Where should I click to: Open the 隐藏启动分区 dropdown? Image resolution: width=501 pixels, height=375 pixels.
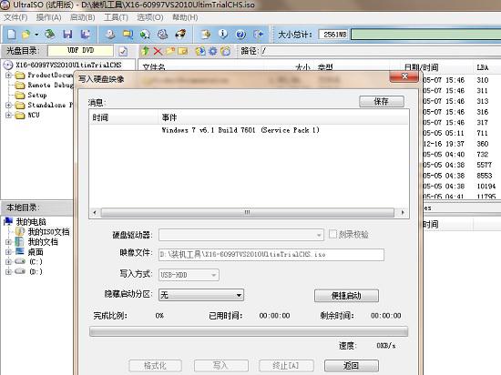click(201, 295)
